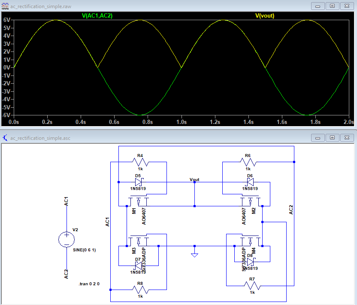Click the .tran 0 2 0 directive
Image resolution: width=357 pixels, height=305 pixels.
[x=89, y=284]
